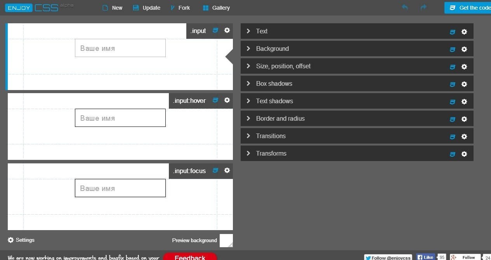The image size is (491, 260).
Task: Expand the Text section chevron
Action: click(x=248, y=31)
